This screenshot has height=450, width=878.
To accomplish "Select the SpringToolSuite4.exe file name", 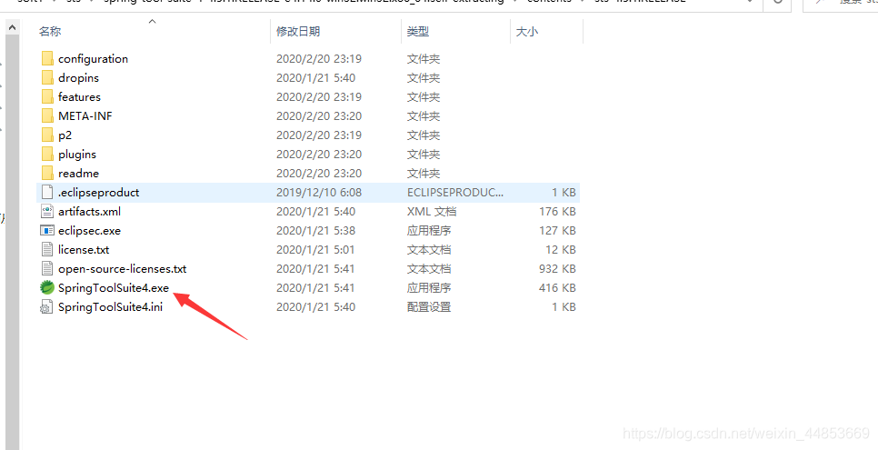I will (114, 287).
